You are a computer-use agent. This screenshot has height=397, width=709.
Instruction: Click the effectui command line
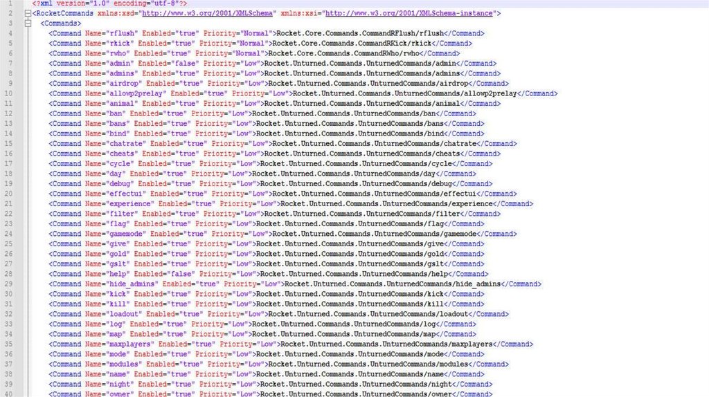tap(282, 194)
